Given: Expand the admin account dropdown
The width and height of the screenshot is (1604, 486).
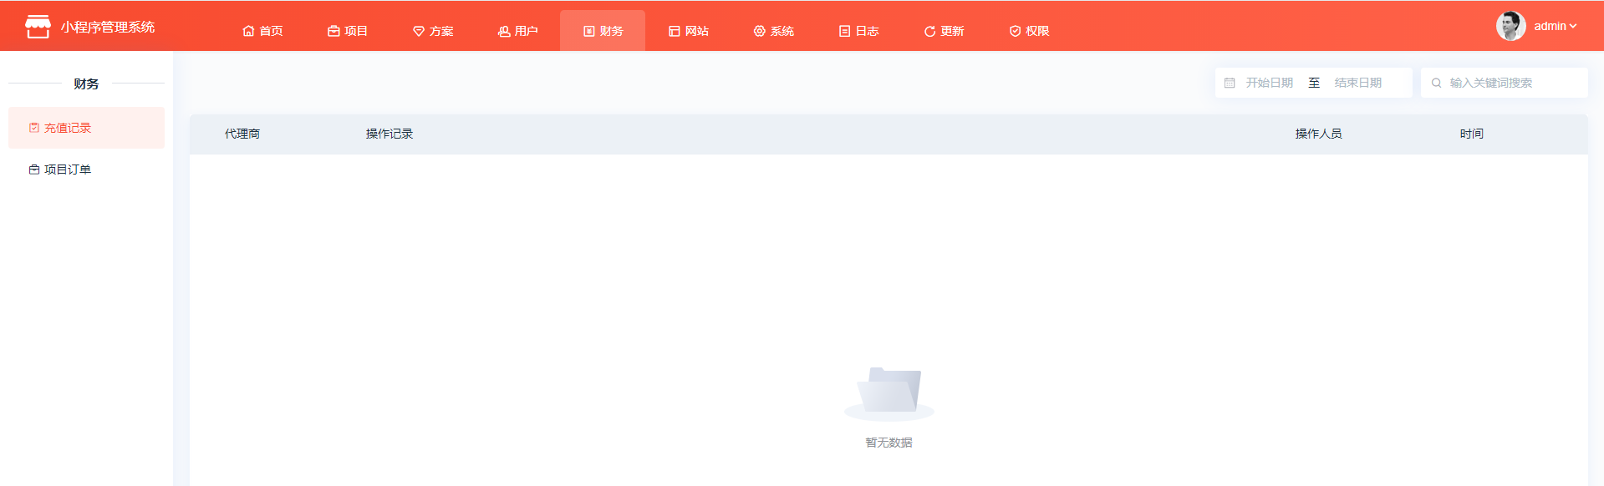Looking at the screenshot, I should click(1536, 26).
